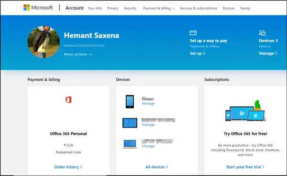This screenshot has width=287, height=176.
Task: Click the ₹ 0.00 amount
Action: [68, 145]
